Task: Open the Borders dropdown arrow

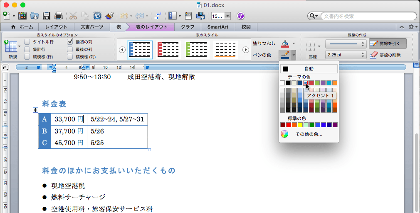Action: pyautogui.click(x=319, y=46)
